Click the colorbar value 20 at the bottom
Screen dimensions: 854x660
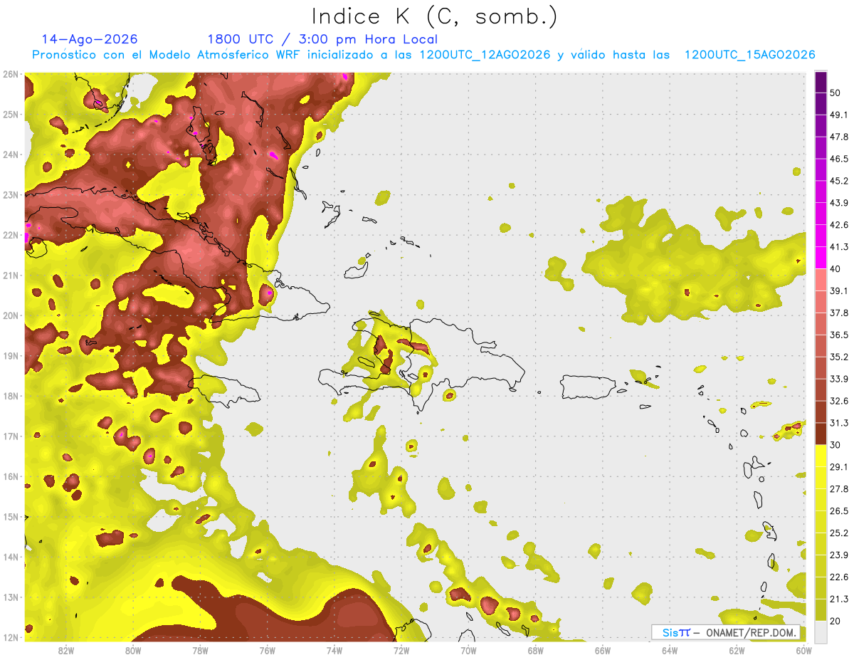tap(835, 621)
